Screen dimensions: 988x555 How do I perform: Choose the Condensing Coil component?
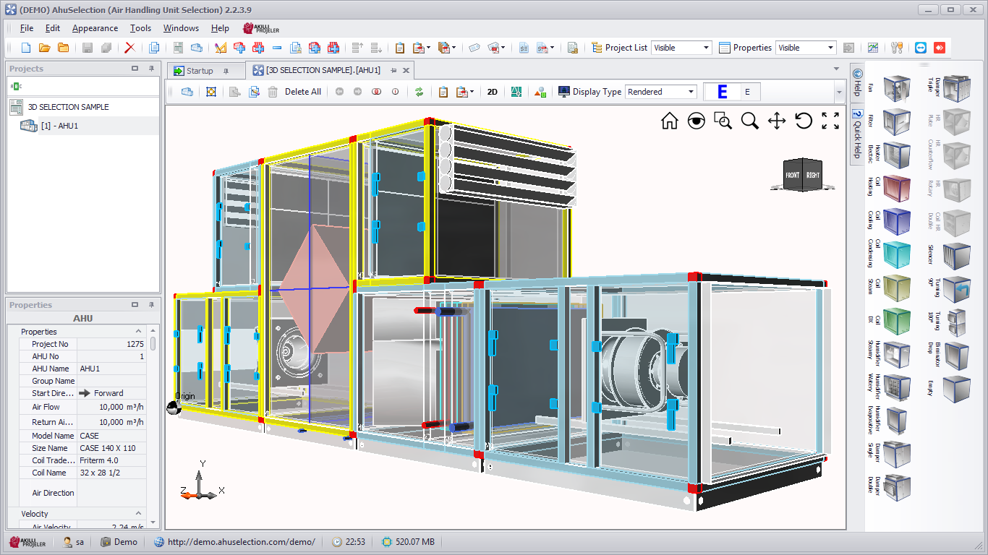click(897, 254)
